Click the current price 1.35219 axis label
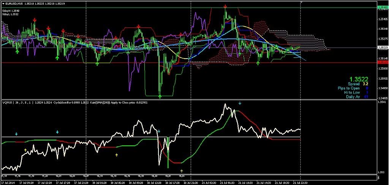The width and height of the screenshot is (389, 185). 383,48
